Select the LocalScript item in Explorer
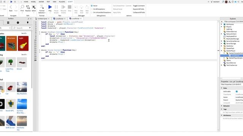 tap(235, 56)
